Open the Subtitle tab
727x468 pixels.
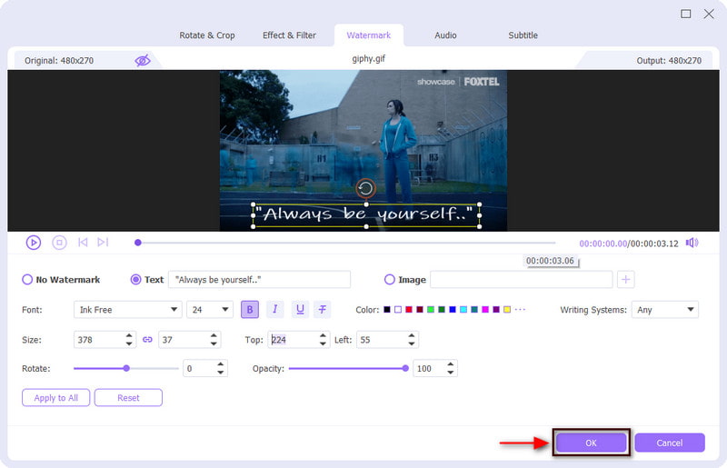pos(523,35)
